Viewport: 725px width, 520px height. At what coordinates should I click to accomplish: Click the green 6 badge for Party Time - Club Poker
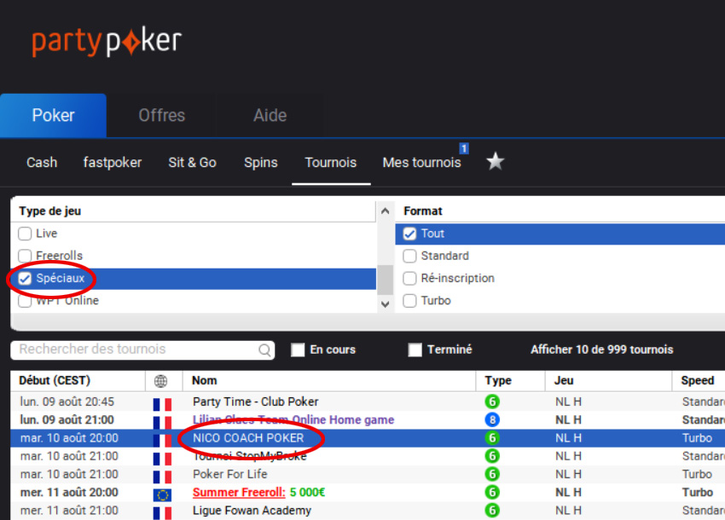tap(492, 402)
